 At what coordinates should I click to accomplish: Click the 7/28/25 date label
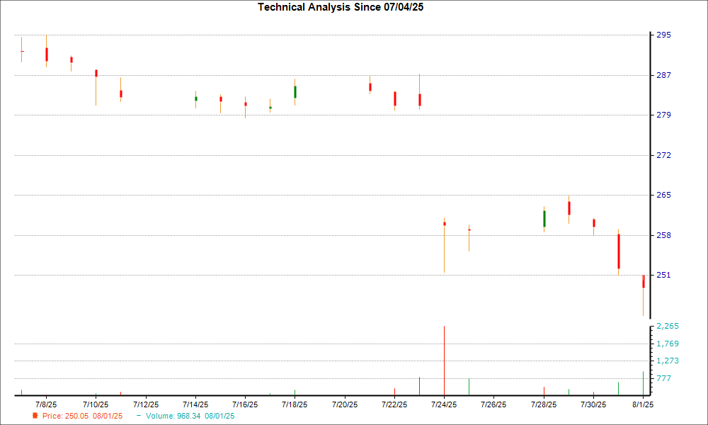click(544, 404)
